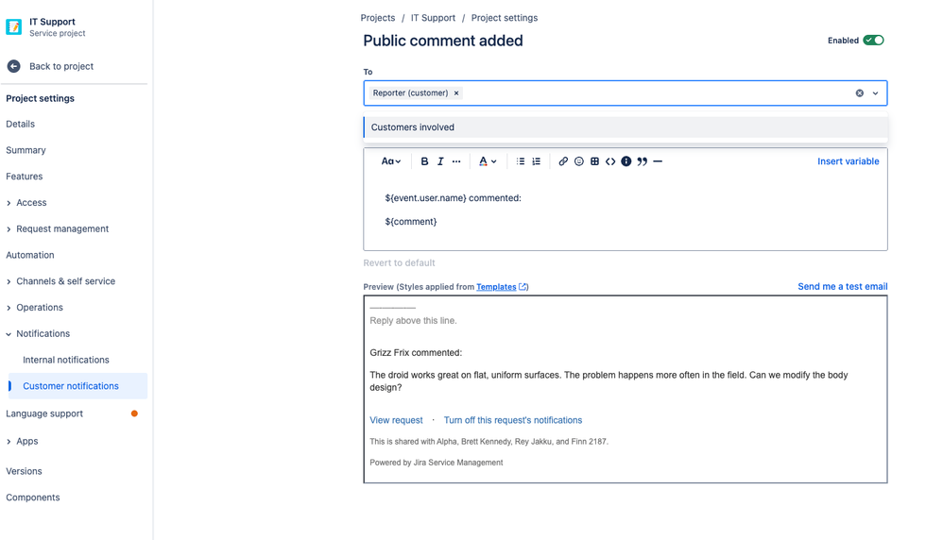
Task: Insert a numbered list
Action: click(x=537, y=161)
